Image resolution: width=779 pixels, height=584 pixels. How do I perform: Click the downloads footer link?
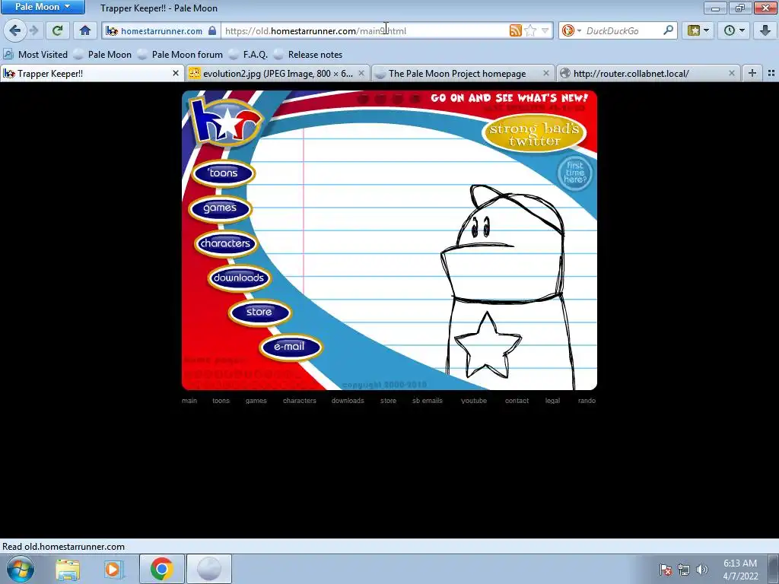pos(348,401)
